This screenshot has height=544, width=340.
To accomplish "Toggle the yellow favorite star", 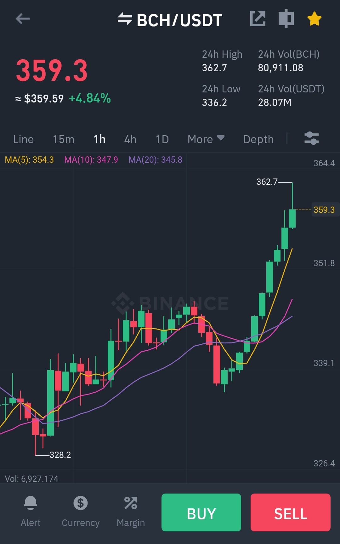I will tap(314, 19).
